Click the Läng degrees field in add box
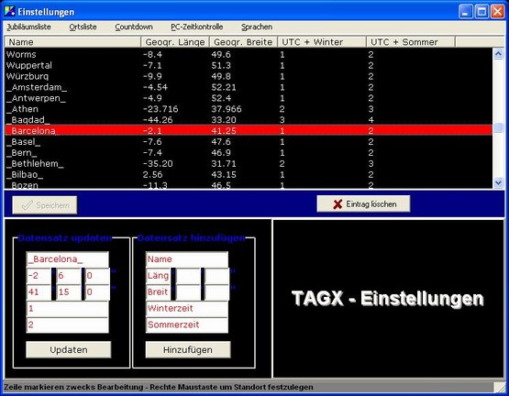 point(158,276)
